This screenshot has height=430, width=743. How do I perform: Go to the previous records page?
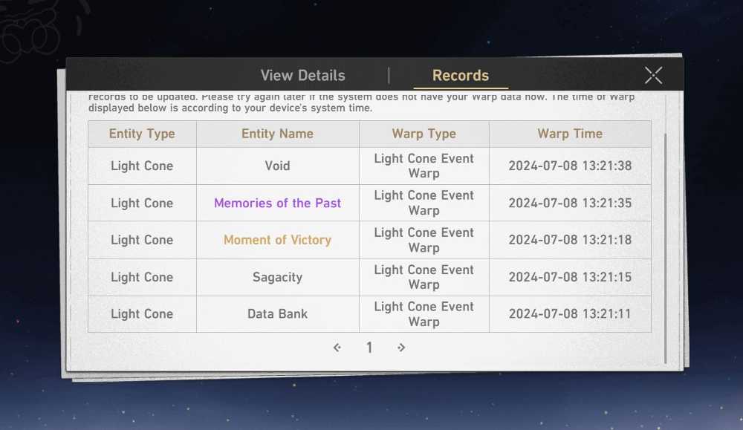pos(337,348)
